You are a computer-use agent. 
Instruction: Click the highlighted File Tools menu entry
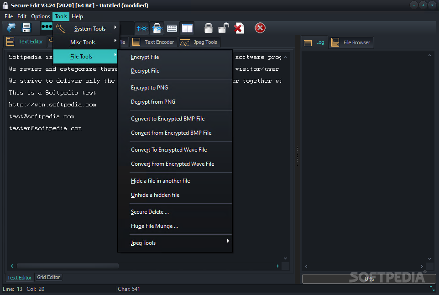(x=85, y=57)
